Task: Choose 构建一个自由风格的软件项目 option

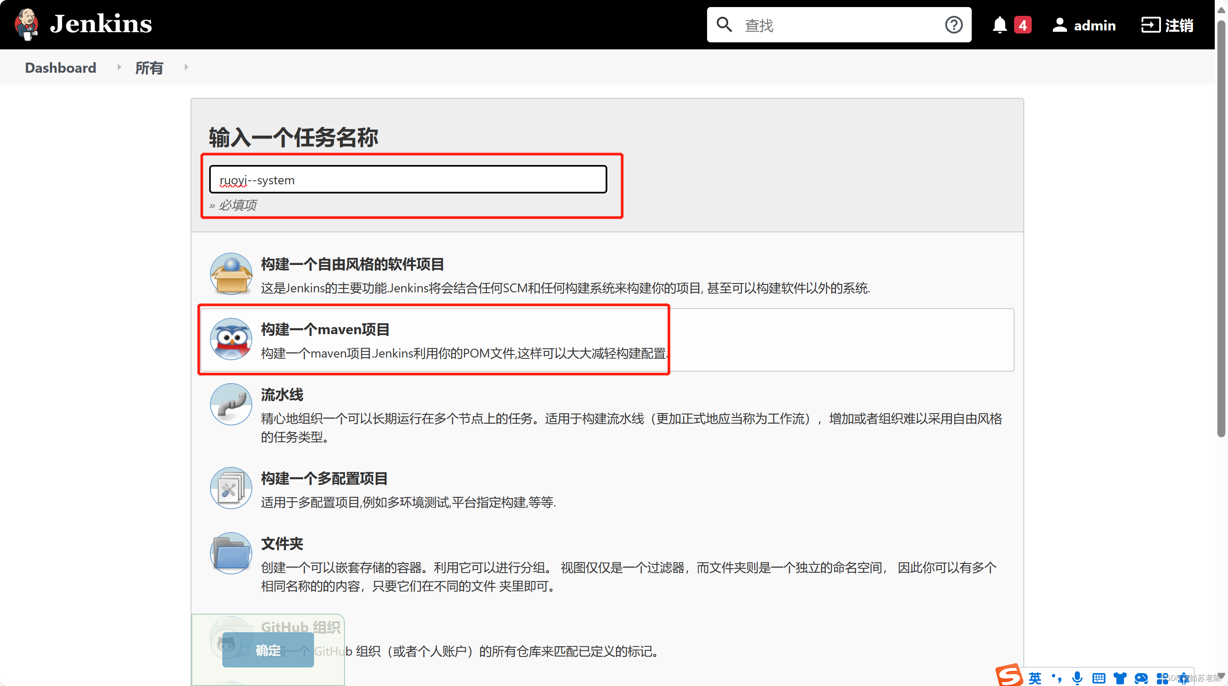Action: pos(607,274)
